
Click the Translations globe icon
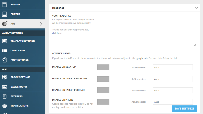click(x=4, y=106)
